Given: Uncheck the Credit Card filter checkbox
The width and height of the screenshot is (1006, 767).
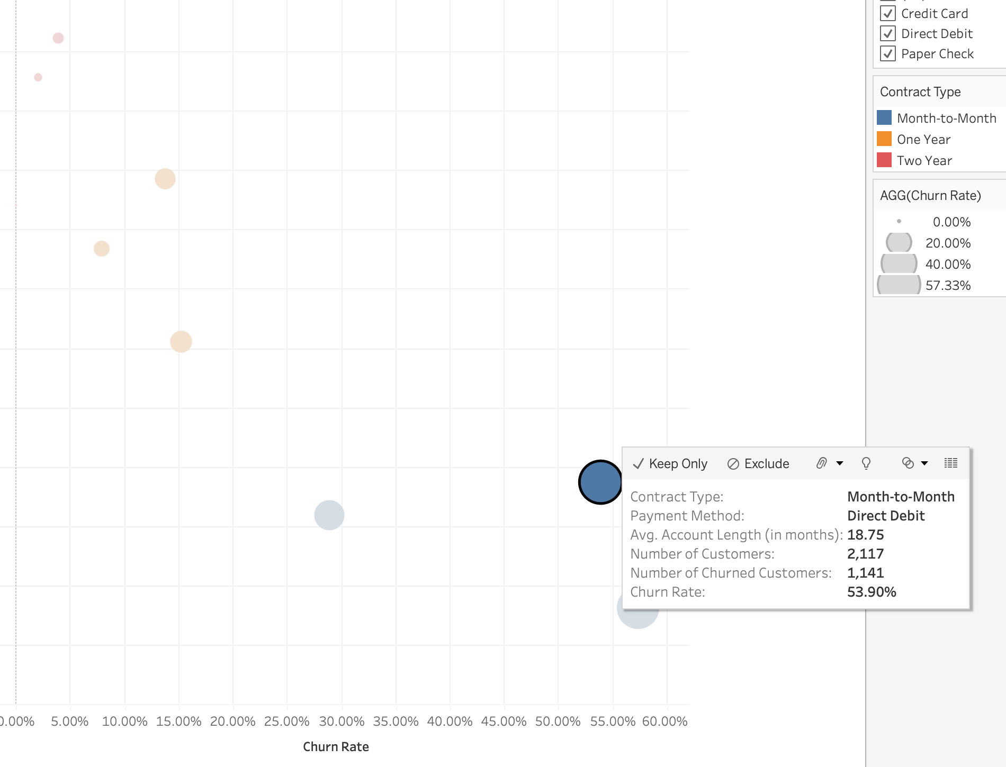Looking at the screenshot, I should tap(888, 13).
